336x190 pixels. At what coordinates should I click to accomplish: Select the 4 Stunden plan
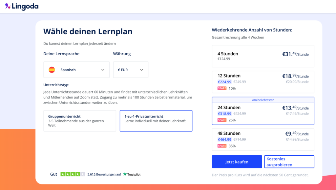(262, 56)
